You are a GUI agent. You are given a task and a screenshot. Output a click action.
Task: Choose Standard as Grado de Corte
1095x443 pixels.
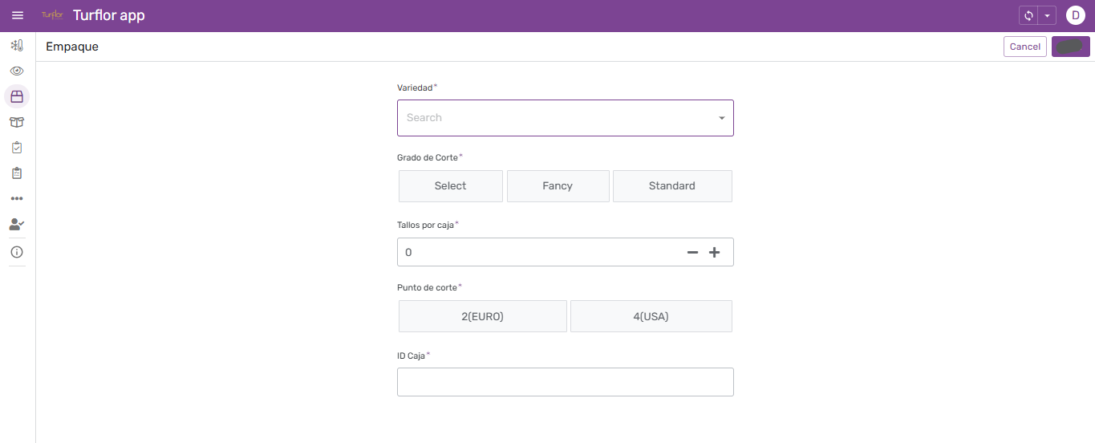[672, 185]
